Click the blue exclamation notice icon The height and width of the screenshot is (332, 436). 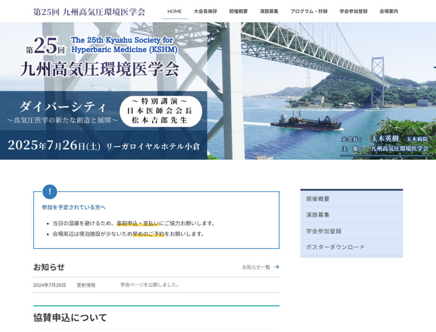(x=50, y=192)
